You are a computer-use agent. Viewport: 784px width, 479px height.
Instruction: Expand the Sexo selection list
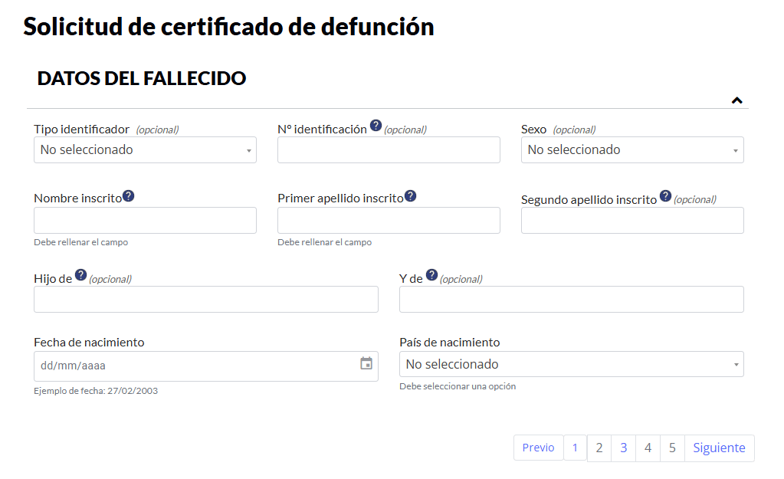pyautogui.click(x=631, y=149)
